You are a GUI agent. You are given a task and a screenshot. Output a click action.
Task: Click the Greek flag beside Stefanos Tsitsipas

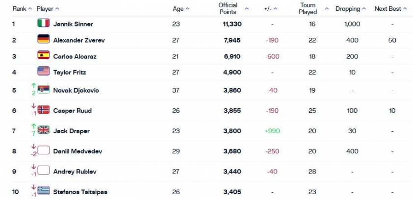coord(44,191)
